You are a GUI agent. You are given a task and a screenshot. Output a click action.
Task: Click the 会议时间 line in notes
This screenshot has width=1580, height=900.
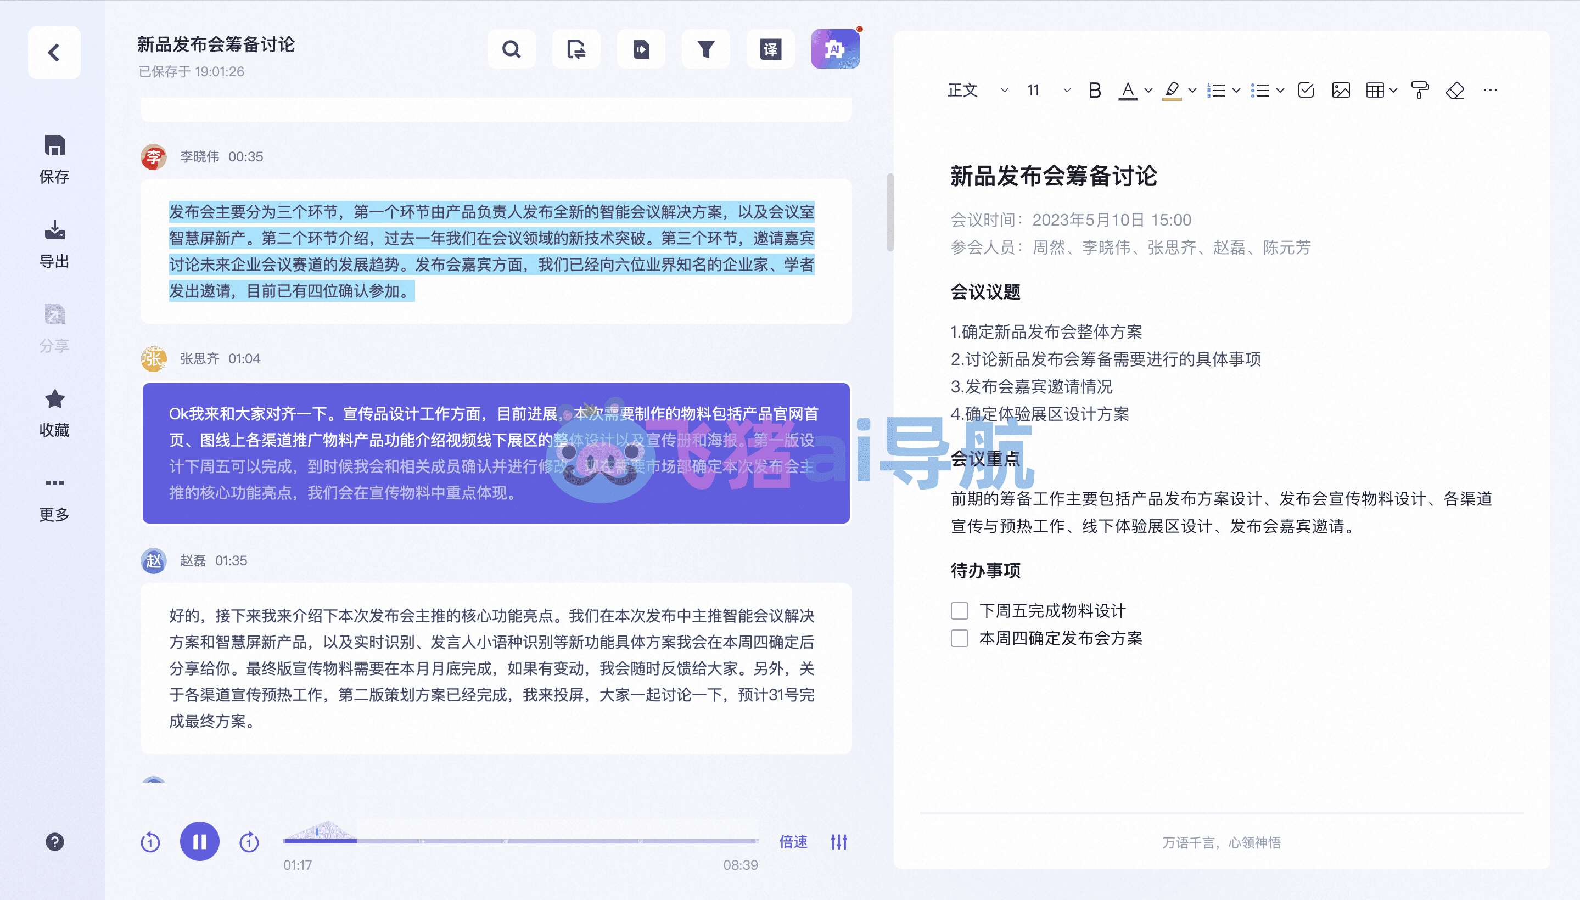(1071, 220)
